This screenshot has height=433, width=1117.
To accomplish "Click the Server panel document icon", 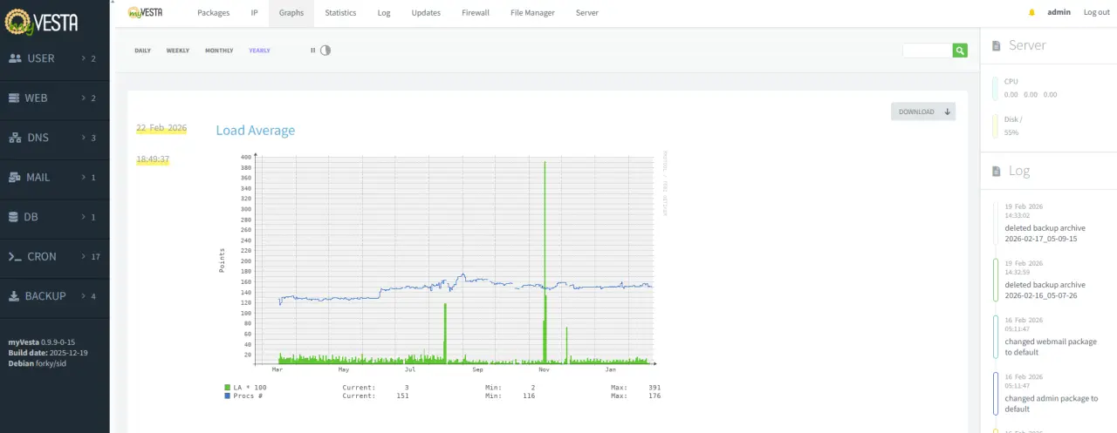I will (x=997, y=45).
